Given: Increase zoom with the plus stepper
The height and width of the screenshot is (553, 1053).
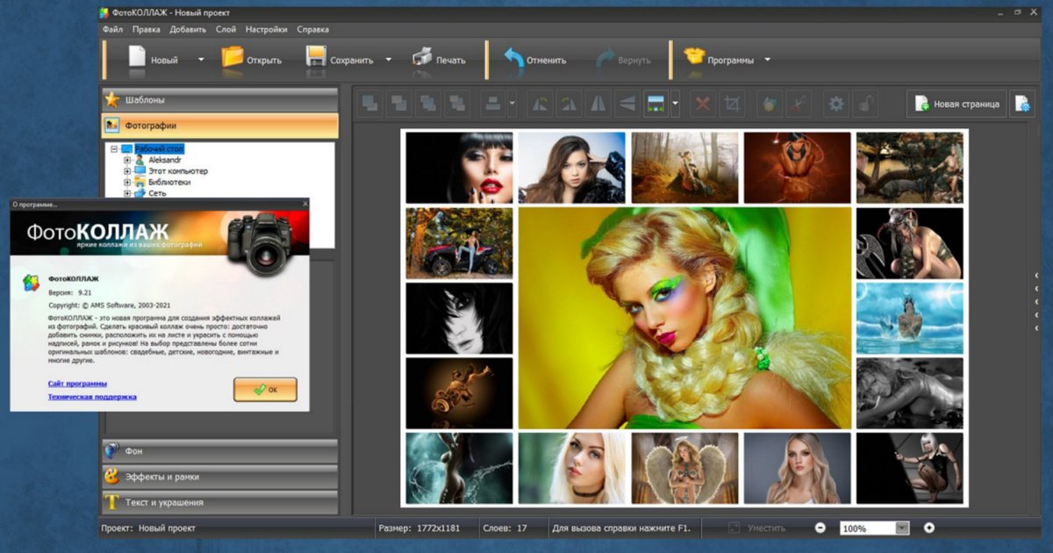Looking at the screenshot, I should point(929,528).
